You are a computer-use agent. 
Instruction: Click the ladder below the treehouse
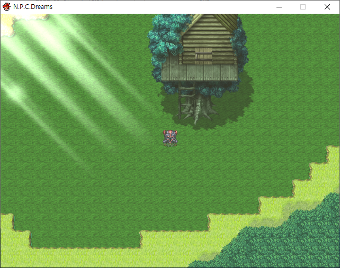point(186,100)
